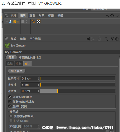120x132 pixels.
Task: Click the Ivy Grower leaf icon
Action: 7,45
